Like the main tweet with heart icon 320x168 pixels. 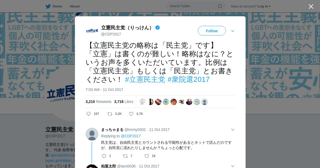point(131,114)
